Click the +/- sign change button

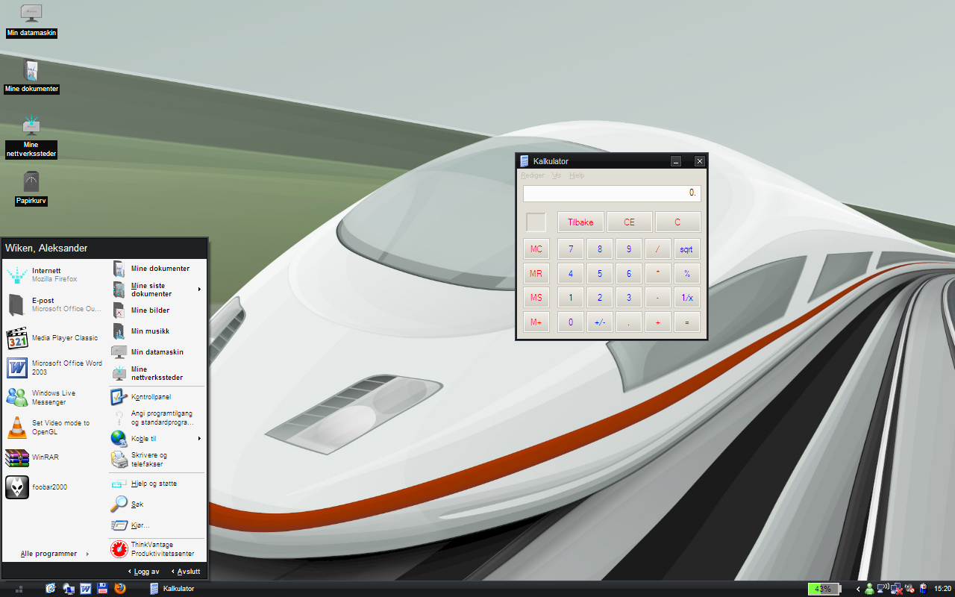600,322
